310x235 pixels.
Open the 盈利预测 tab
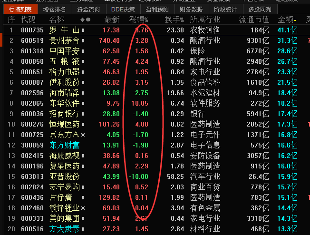[157, 10]
